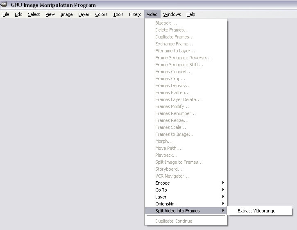Screen dimensions: 297x230
Task: Open the File menu
Action: click(6, 14)
